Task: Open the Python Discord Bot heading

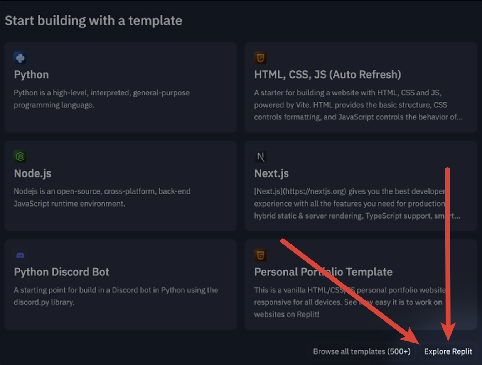Action: tap(62, 272)
